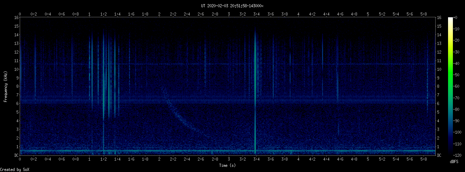Click the "3" label on right frequency axis
The image size is (465, 172).
point(438,130)
